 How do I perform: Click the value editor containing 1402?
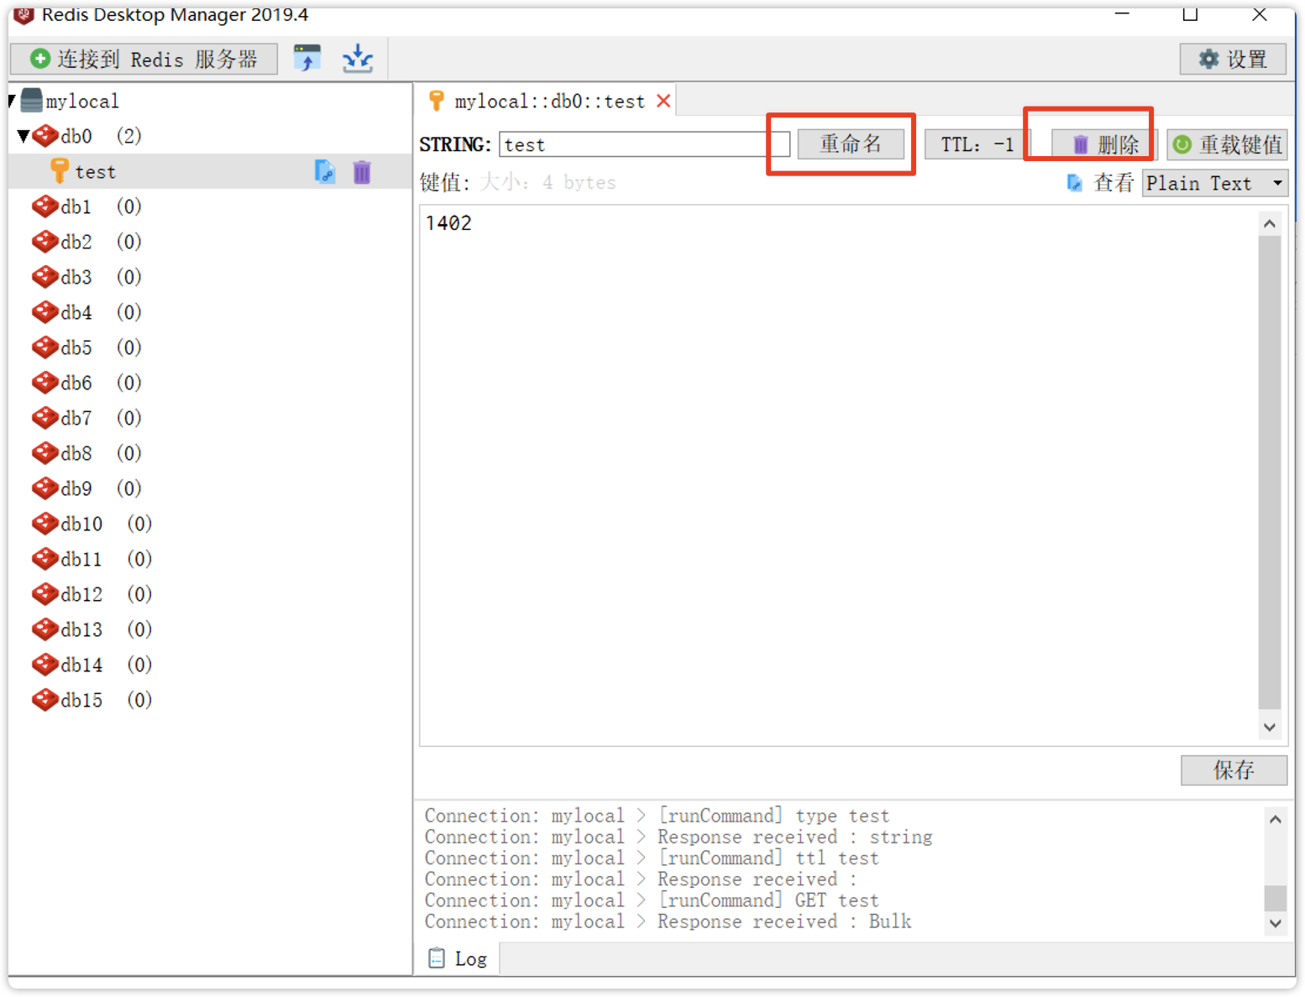coord(839,475)
